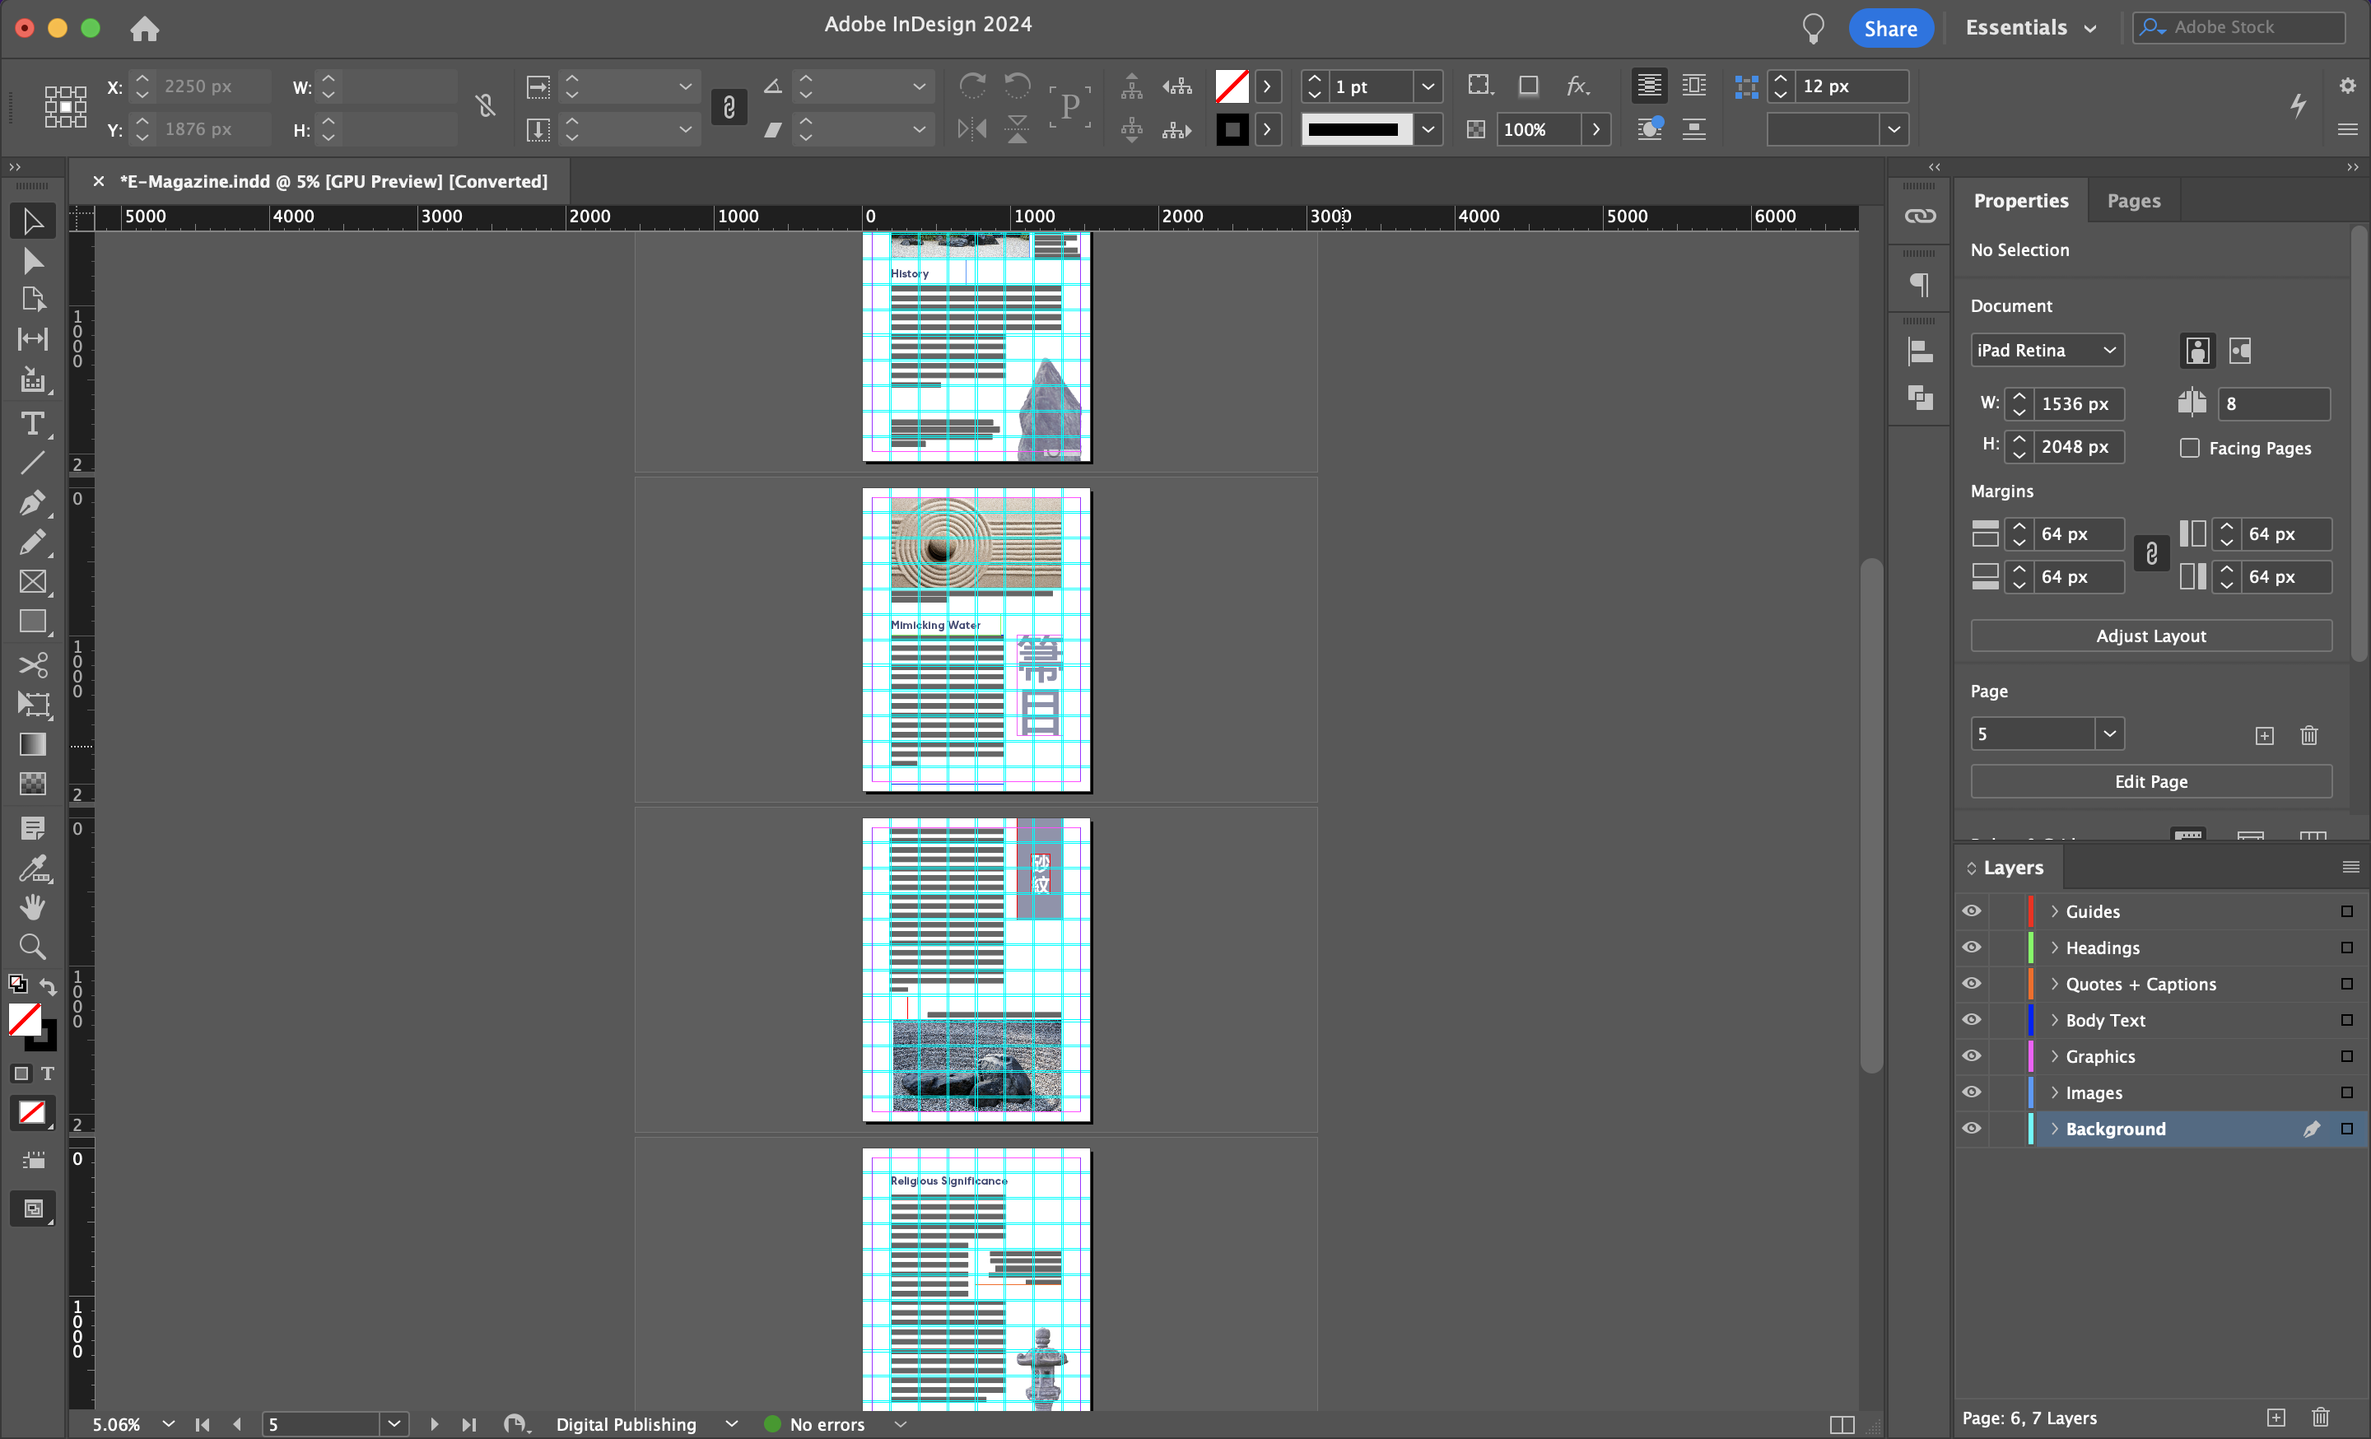Hide the Graphics layer

coord(1972,1056)
